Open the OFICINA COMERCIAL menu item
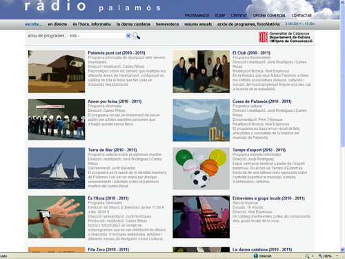Image resolution: width=345 pixels, height=259 pixels. click(269, 15)
